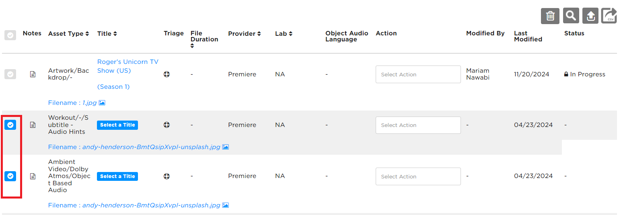Sort by the Asset Type column header
Image resolution: width=621 pixels, height=215 pixels.
[x=68, y=34]
